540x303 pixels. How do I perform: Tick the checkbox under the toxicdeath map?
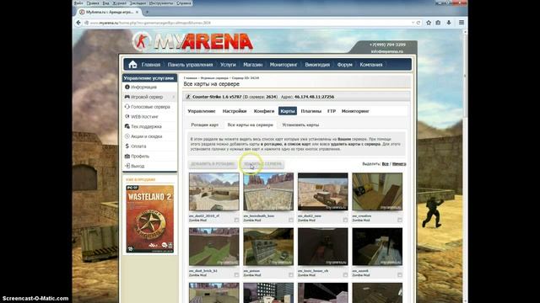click(x=290, y=220)
